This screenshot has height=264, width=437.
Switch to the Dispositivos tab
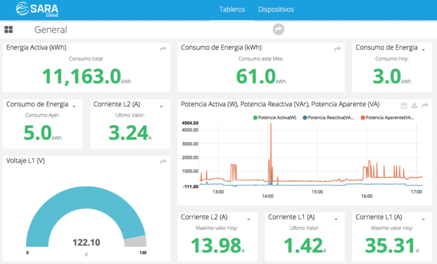pyautogui.click(x=275, y=10)
